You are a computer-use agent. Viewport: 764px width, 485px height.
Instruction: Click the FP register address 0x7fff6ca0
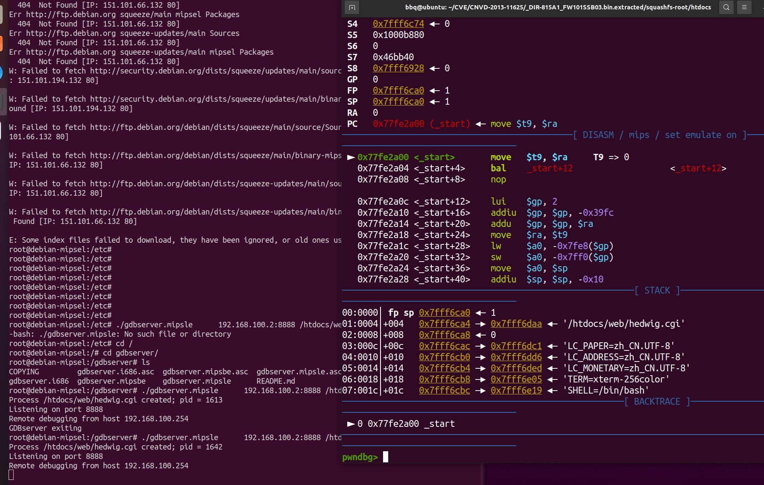398,91
